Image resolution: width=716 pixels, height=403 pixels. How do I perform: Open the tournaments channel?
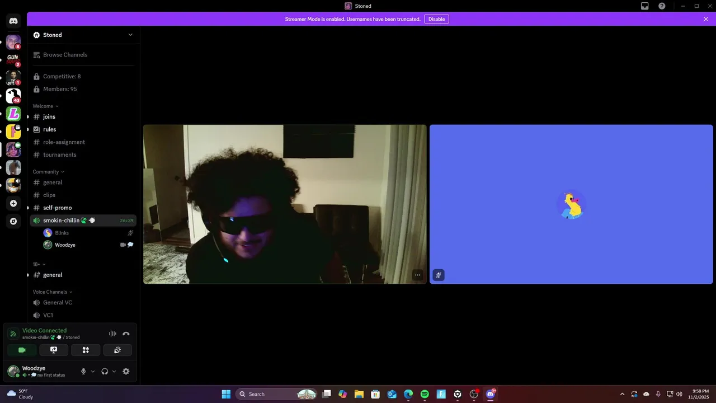[83, 154]
